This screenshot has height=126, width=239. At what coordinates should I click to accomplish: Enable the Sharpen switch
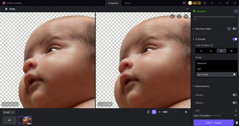point(235,103)
